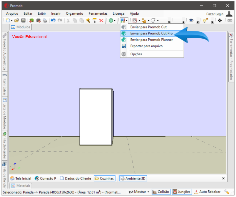Click the first green printer icon in toolbar
The width and height of the screenshot is (236, 197).
pyautogui.click(x=32, y=20)
